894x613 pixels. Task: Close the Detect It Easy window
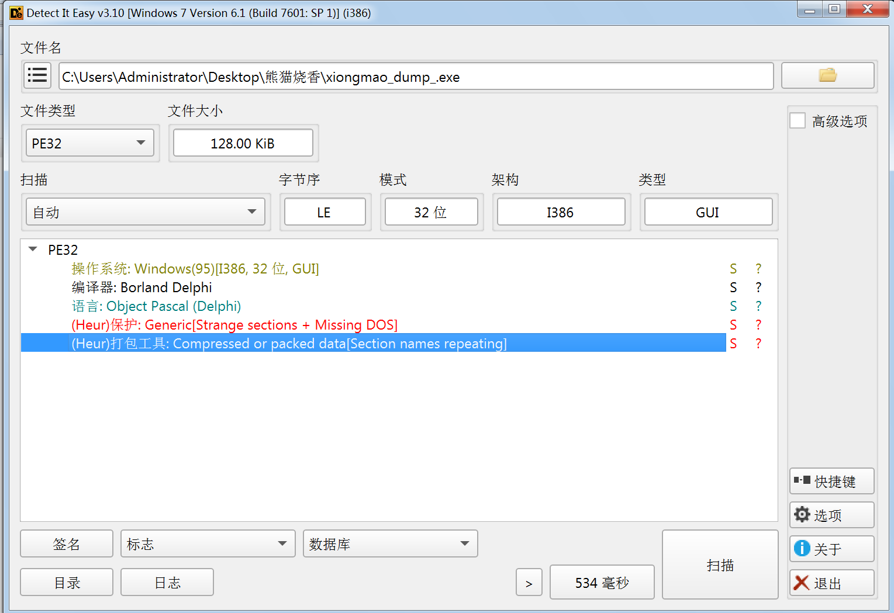(x=868, y=9)
